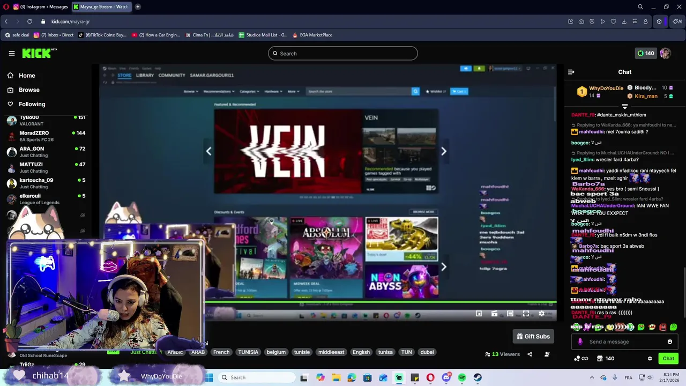This screenshot has width=686, height=386.
Task: Click the green Chat send button
Action: (668, 359)
